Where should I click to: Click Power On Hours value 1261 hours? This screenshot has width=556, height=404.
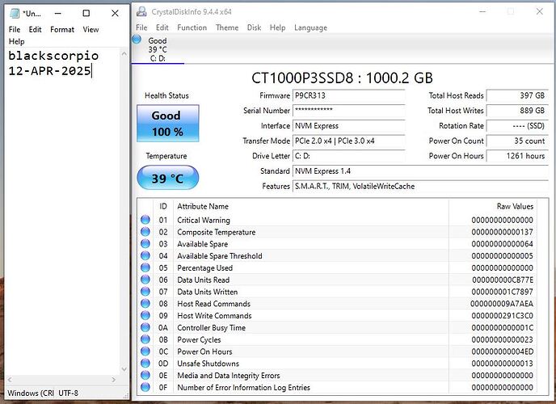click(517, 156)
